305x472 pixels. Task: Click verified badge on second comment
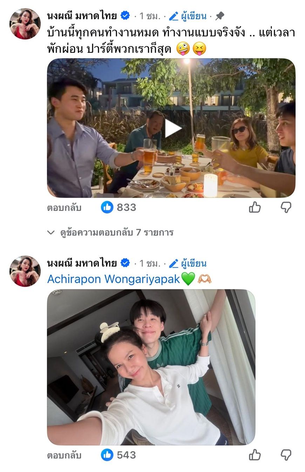pyautogui.click(x=125, y=263)
